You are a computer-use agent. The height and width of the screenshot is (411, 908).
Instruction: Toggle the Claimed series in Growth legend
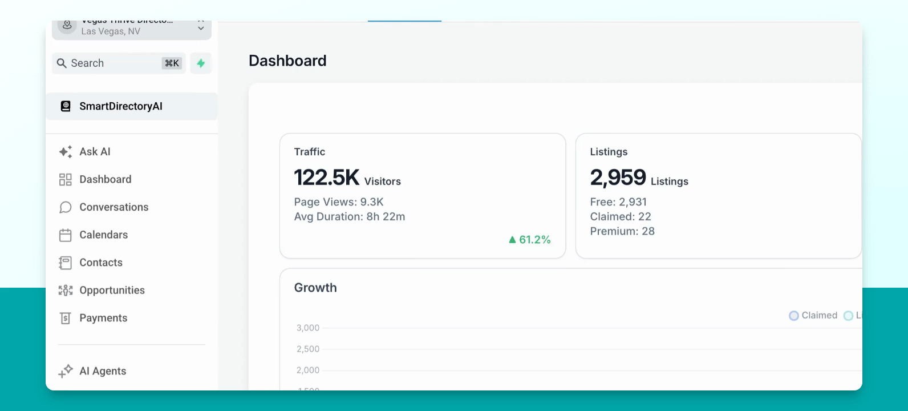813,316
